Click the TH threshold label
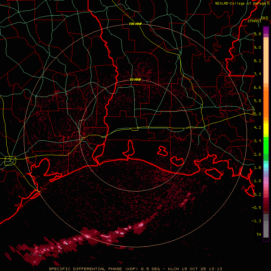 259,235
